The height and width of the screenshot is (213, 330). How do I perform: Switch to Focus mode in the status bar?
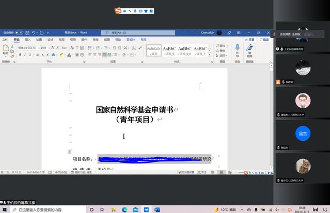pos(199,172)
